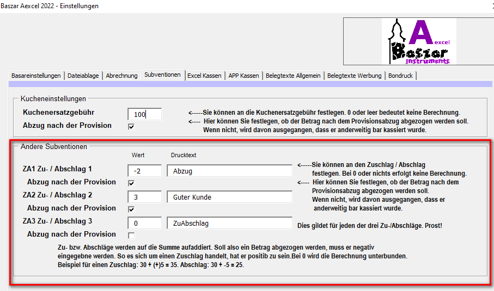Go to Belegtexte Allgemein tab
494x291 pixels.
pyautogui.click(x=293, y=76)
